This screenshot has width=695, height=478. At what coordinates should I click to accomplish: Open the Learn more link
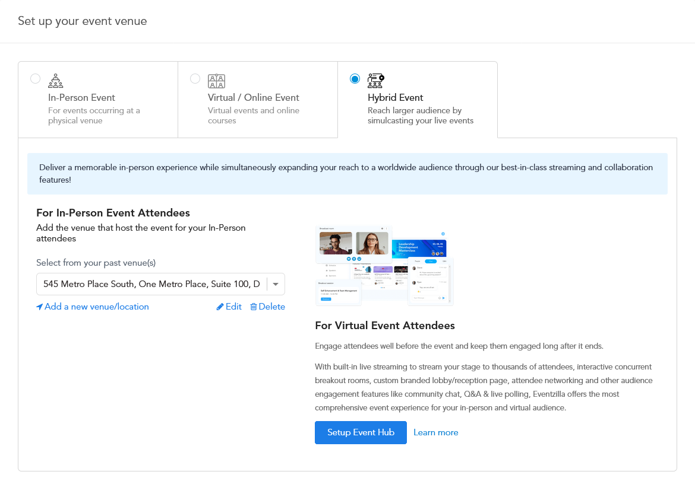point(435,432)
